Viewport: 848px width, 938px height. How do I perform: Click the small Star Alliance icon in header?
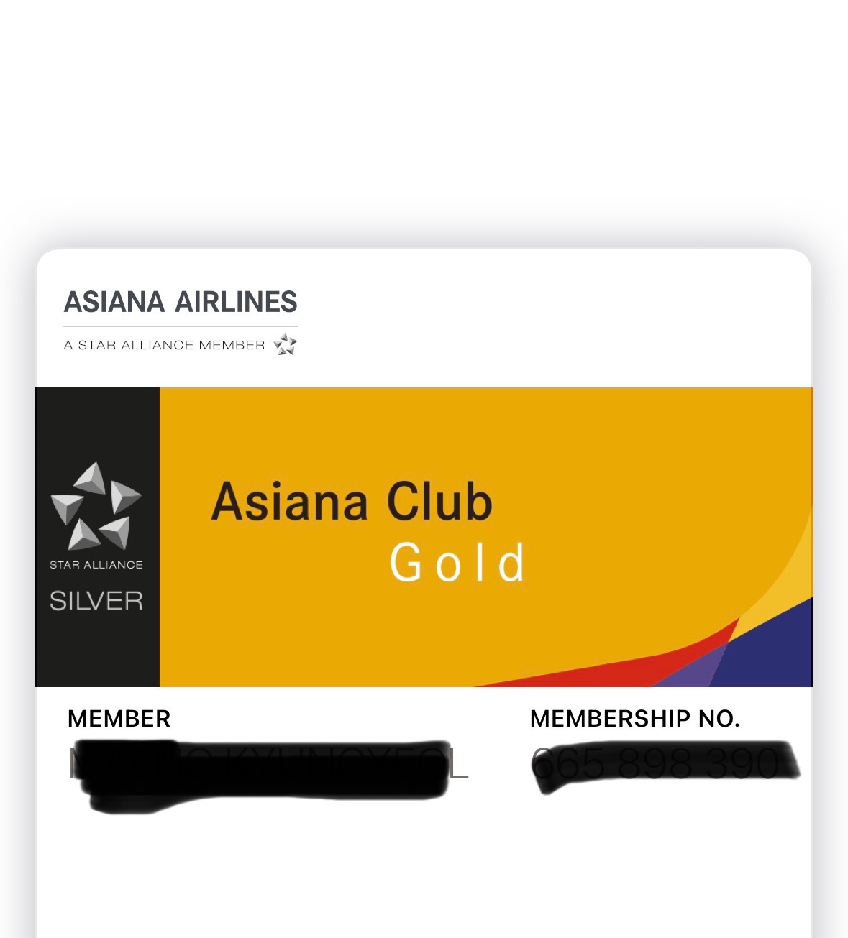click(285, 344)
